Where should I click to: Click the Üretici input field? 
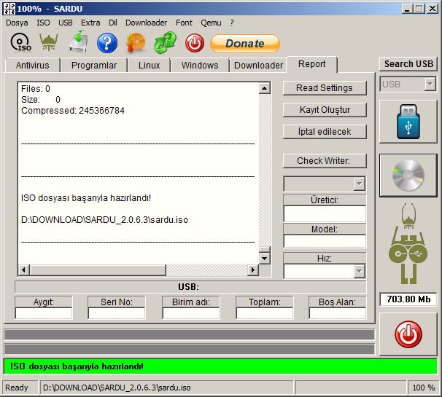(x=325, y=213)
